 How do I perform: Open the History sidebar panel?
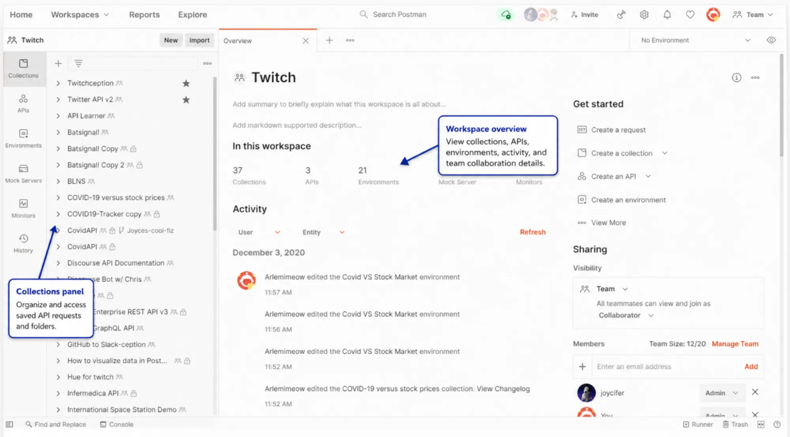[x=23, y=243]
